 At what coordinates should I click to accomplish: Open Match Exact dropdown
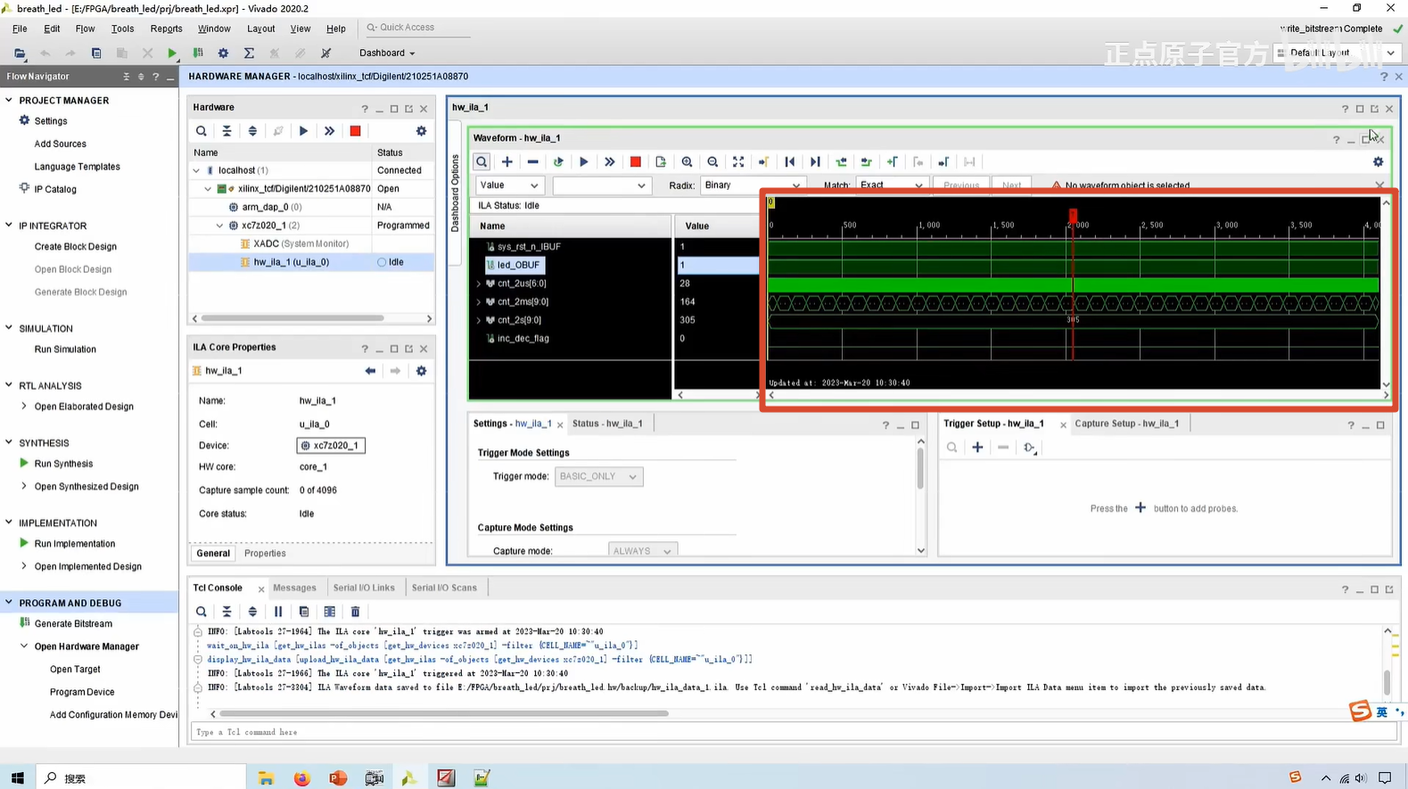tap(892, 185)
